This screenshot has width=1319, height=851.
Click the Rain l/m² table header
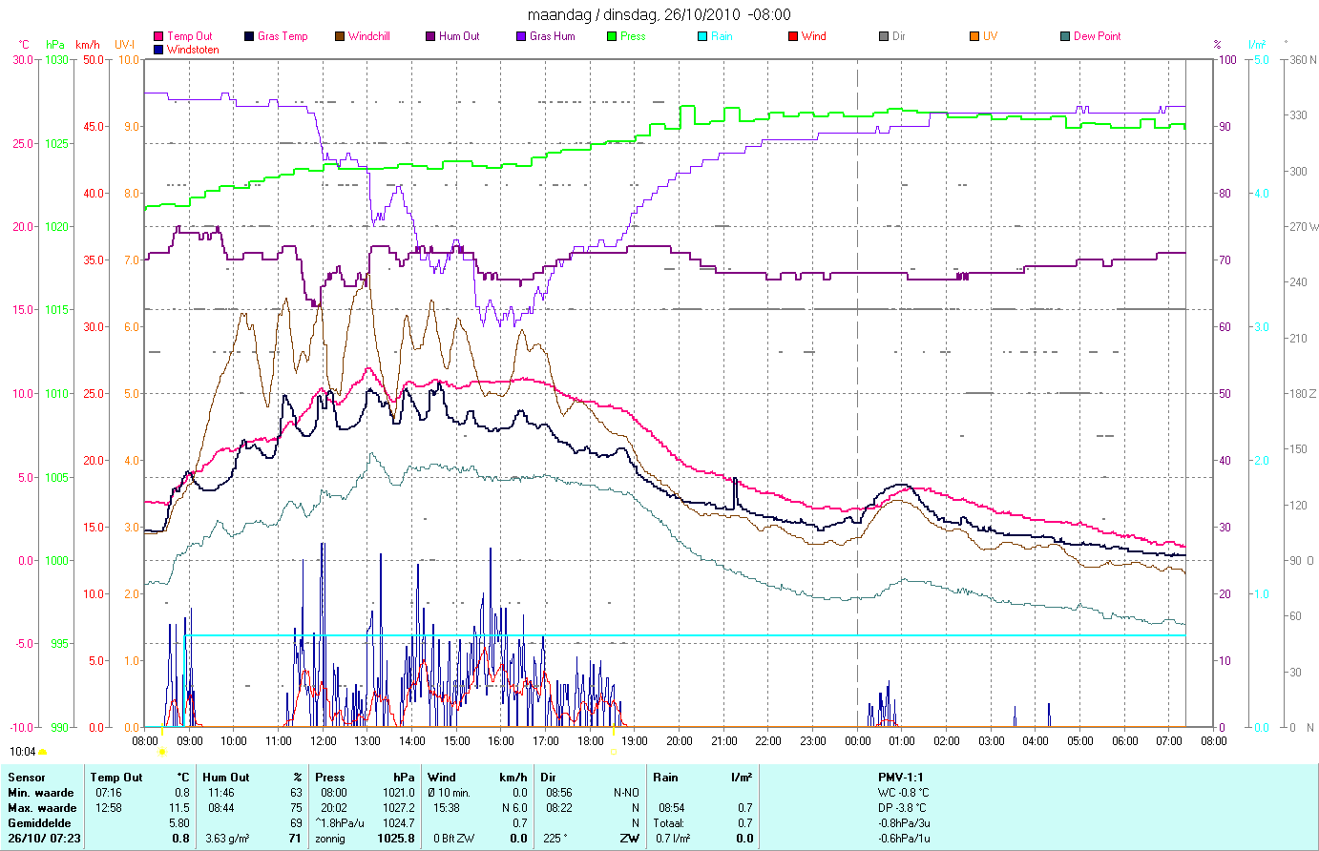[x=702, y=778]
